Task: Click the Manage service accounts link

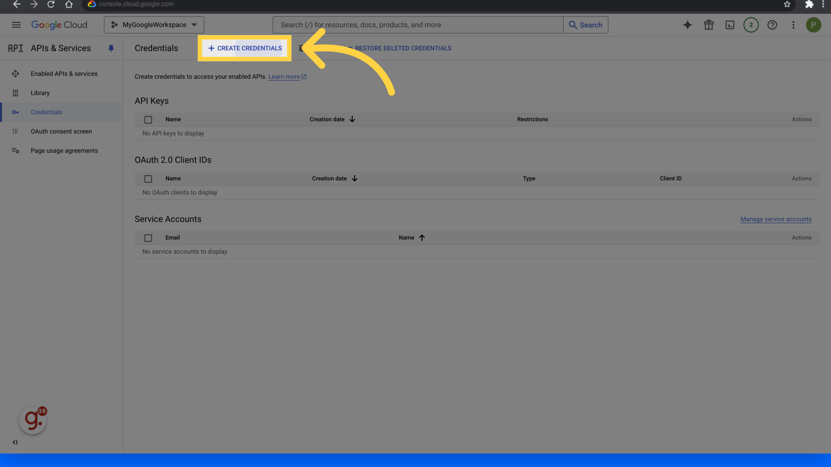Action: point(776,219)
